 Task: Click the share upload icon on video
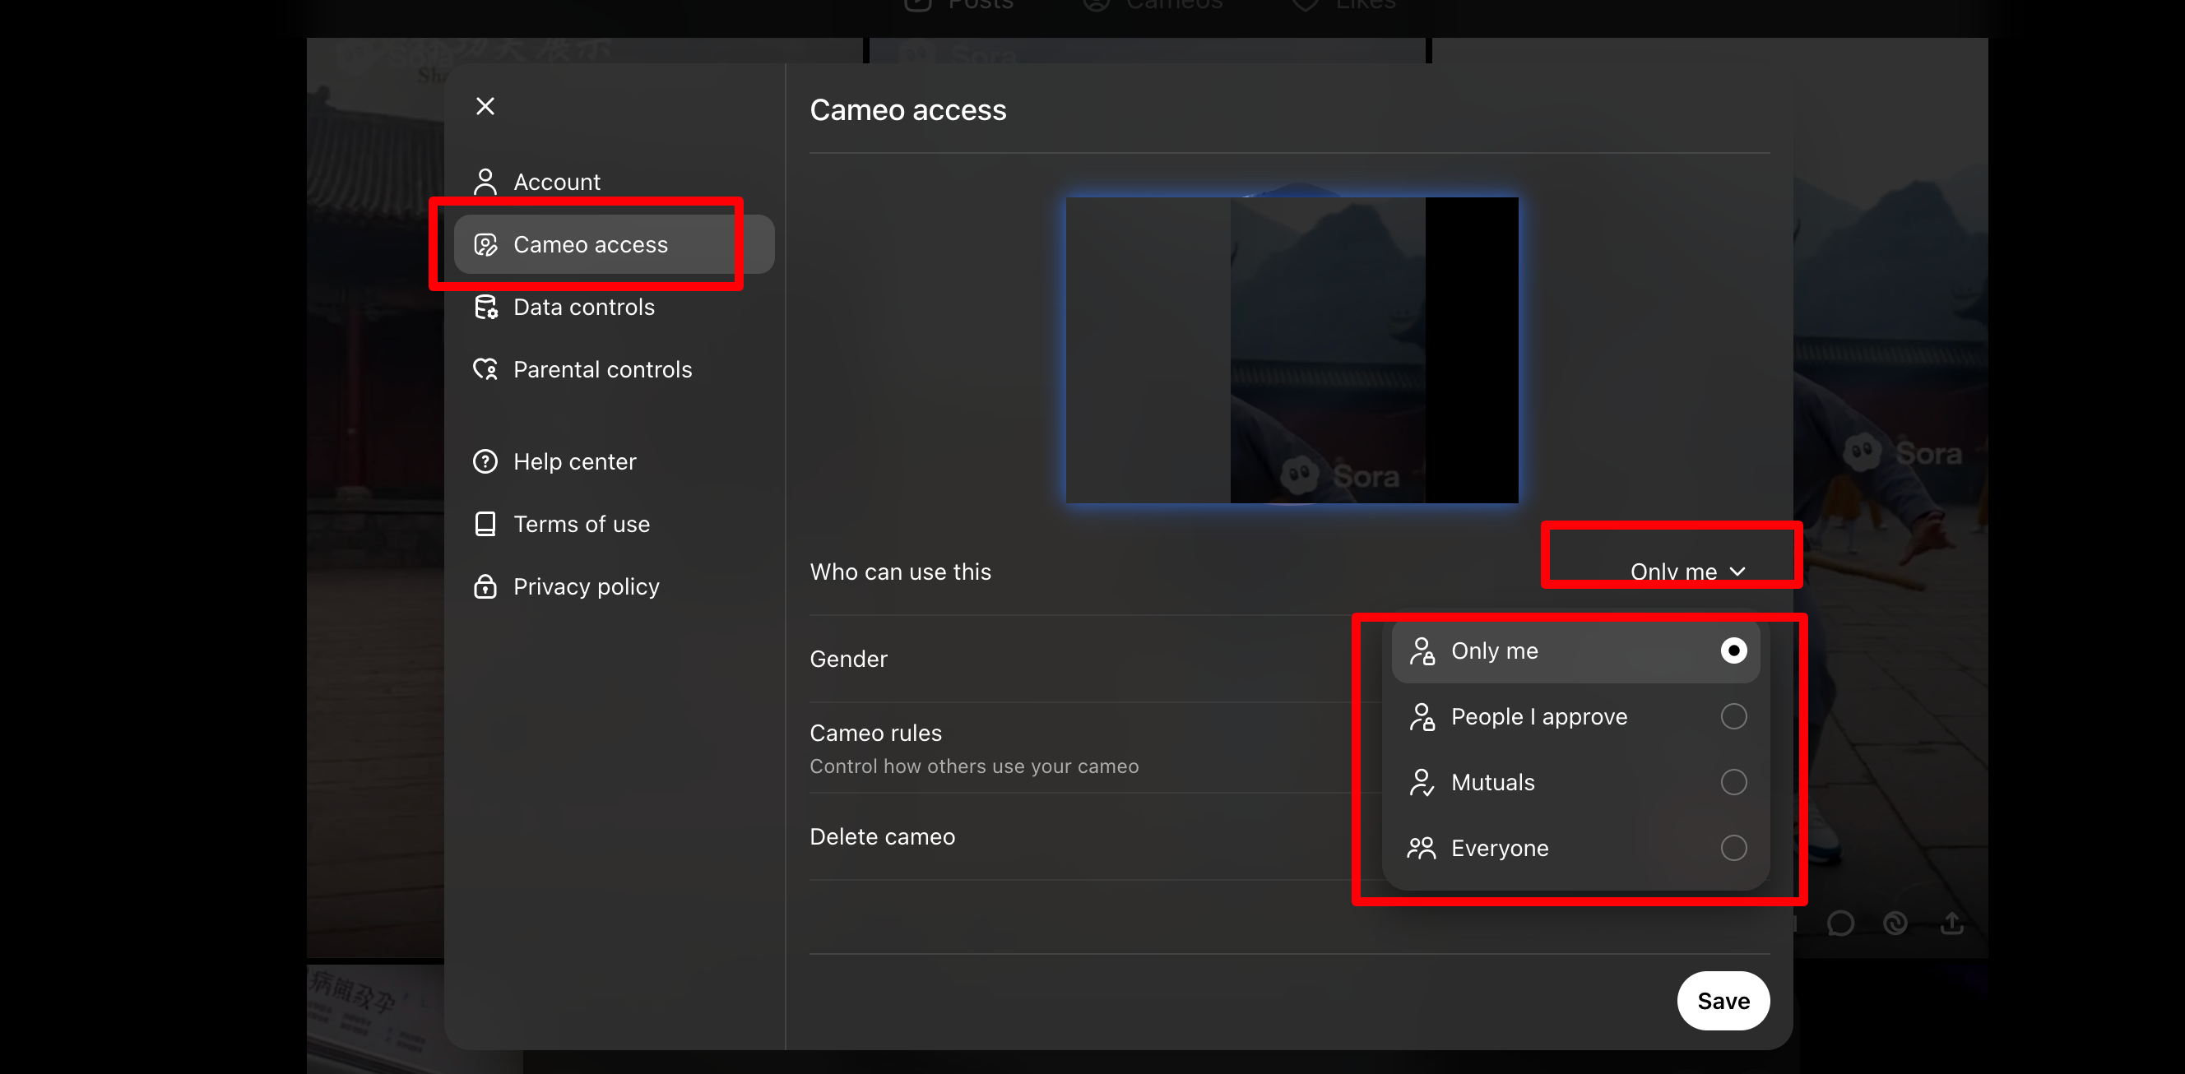tap(1951, 924)
